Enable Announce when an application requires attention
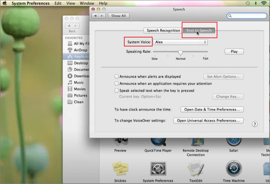270x184 pixels. pyautogui.click(x=116, y=83)
